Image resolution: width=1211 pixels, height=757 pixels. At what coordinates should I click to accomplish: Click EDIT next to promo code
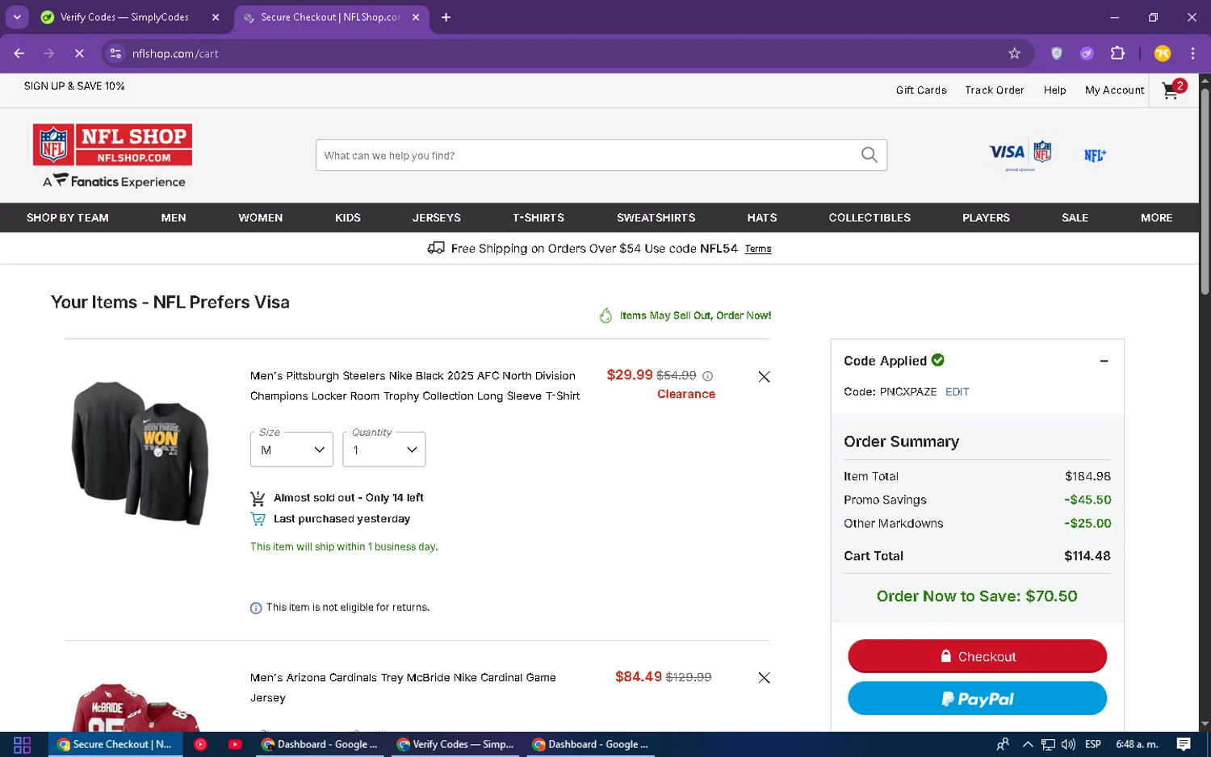(x=957, y=391)
